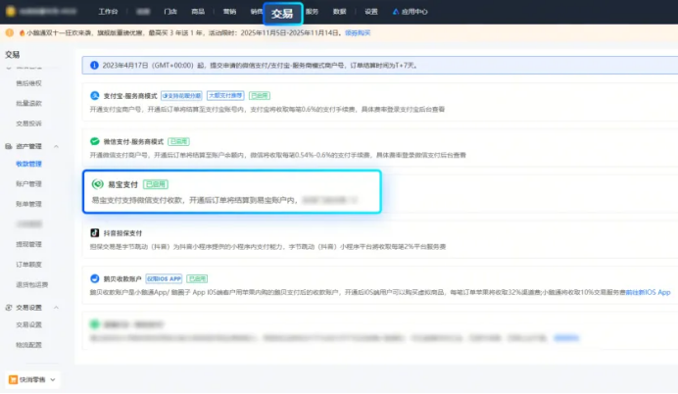Image resolution: width=678 pixels, height=394 pixels.
Task: Click the 鹅贝收款账户 blue icon
Action: 95,278
